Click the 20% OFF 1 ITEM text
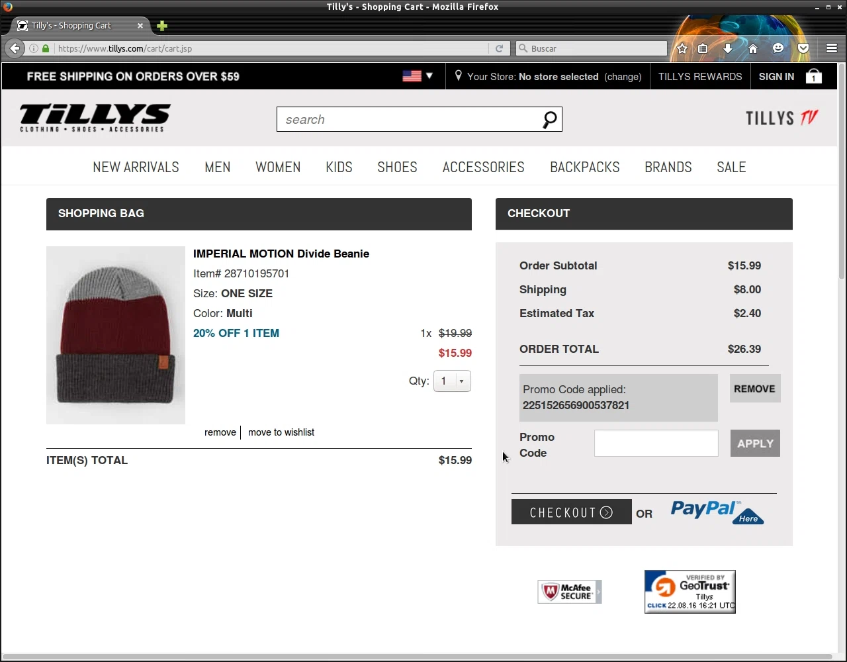 tap(236, 333)
